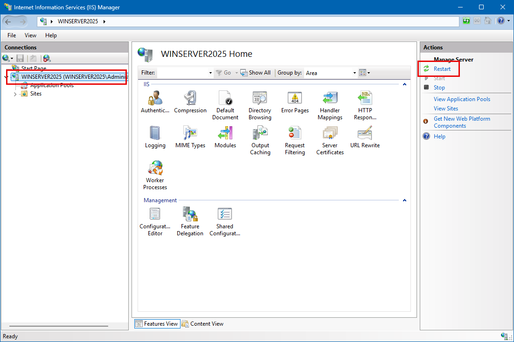Open the Compression feature
Image resolution: width=514 pixels, height=342 pixels.
(190, 99)
